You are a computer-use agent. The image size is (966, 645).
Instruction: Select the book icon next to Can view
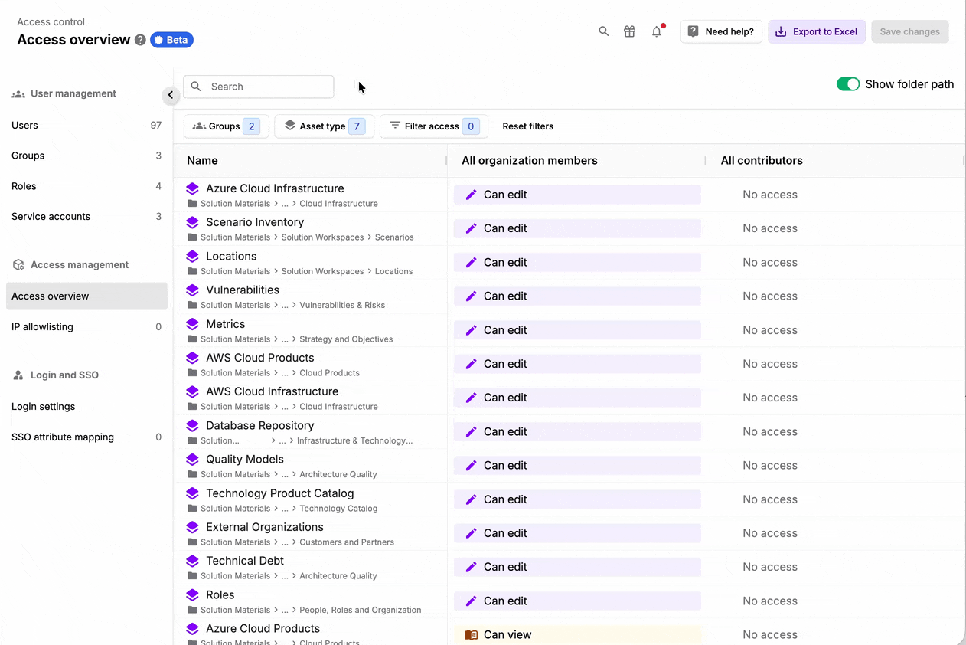pyautogui.click(x=471, y=634)
